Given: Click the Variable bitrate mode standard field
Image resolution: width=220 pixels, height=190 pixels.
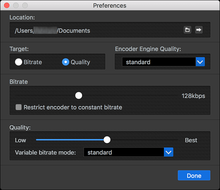Looking at the screenshot, I should (x=124, y=152).
